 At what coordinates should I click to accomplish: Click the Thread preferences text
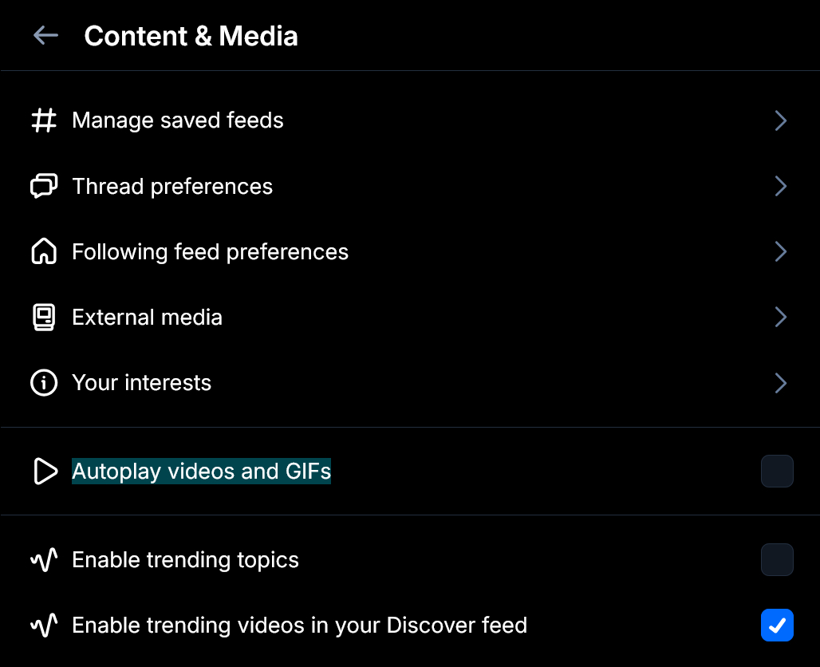pos(172,186)
